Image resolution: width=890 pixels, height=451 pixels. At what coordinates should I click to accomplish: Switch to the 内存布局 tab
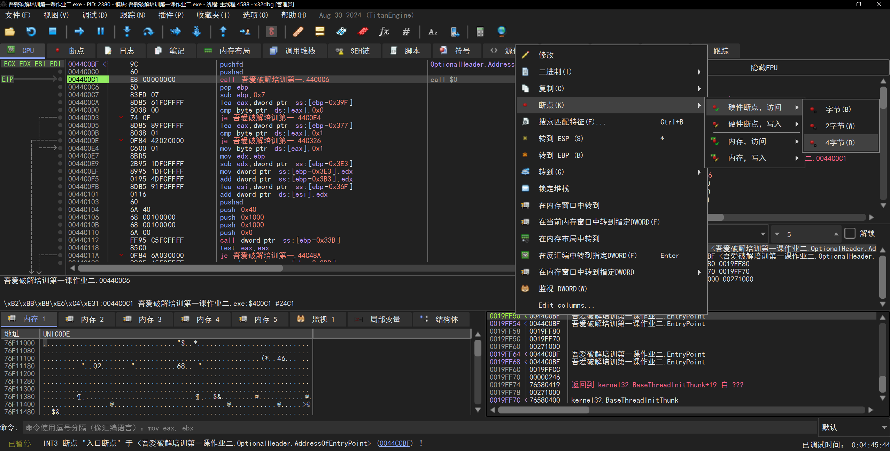coord(229,51)
